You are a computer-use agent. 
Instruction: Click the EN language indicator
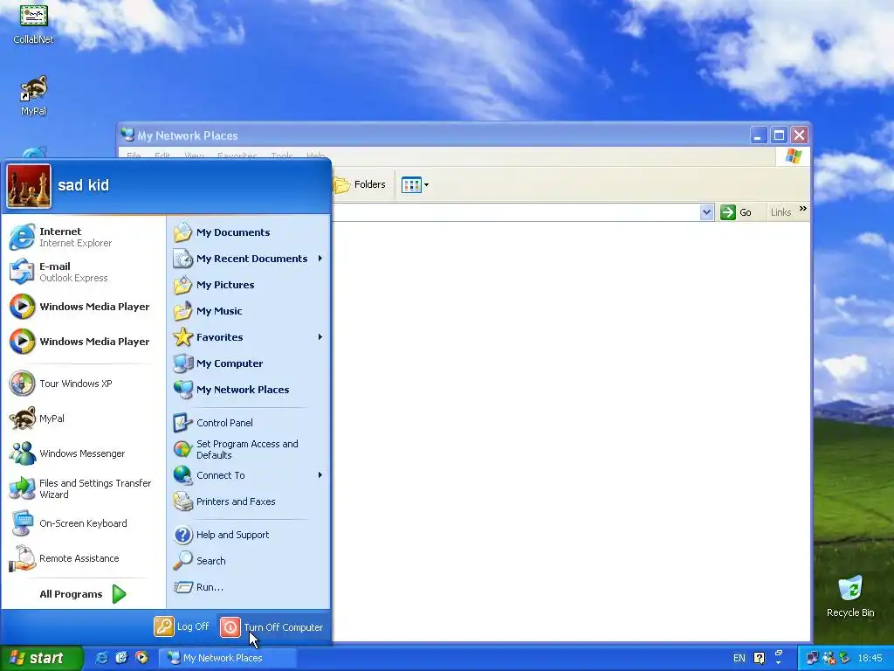coord(739,659)
